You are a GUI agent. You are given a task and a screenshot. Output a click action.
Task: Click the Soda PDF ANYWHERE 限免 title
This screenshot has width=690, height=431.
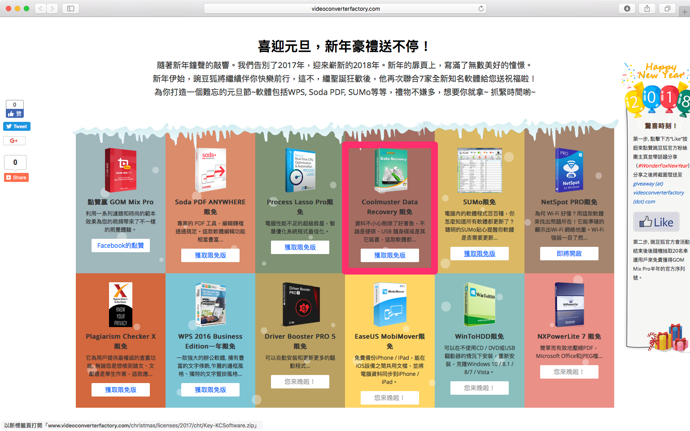pos(210,207)
